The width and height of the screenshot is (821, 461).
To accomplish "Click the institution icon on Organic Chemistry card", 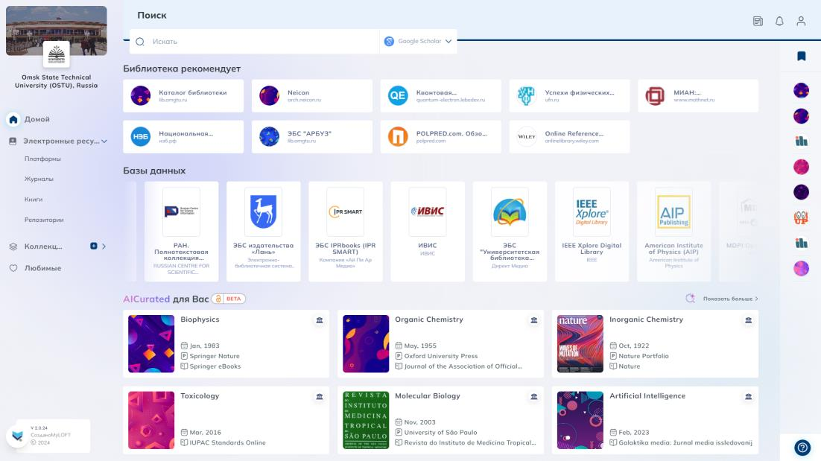I will pyautogui.click(x=533, y=320).
